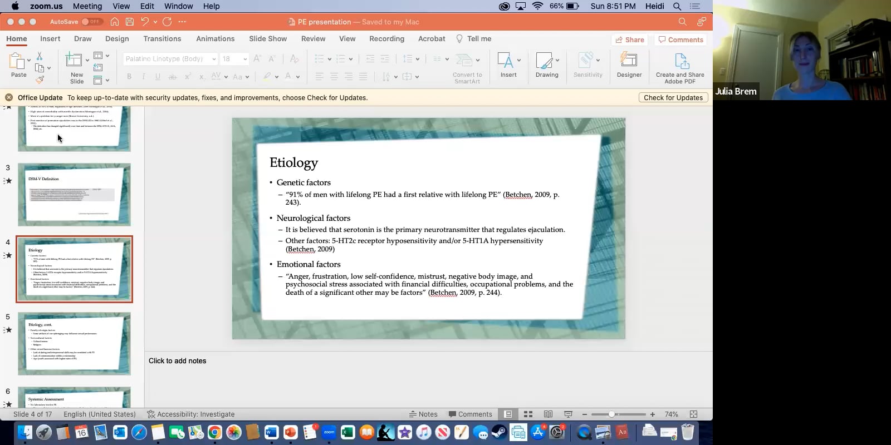Click the zoom in plus button

[653, 414]
